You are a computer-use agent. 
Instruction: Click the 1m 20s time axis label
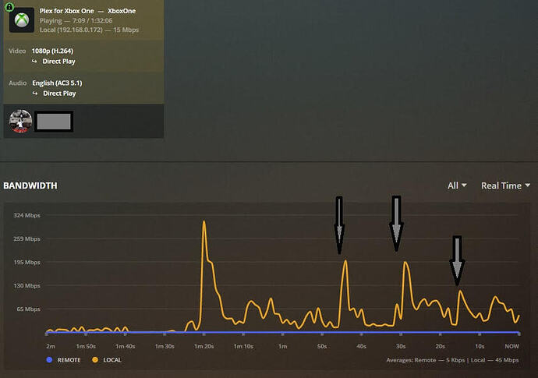pos(204,347)
